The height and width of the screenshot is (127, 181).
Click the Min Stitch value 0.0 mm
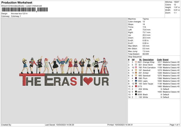tap(146, 49)
